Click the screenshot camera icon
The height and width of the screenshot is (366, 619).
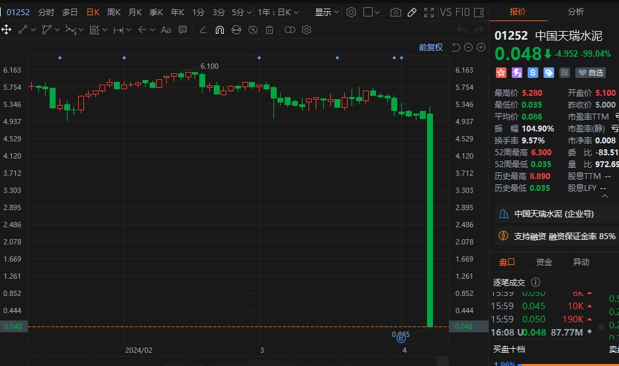[396, 13]
